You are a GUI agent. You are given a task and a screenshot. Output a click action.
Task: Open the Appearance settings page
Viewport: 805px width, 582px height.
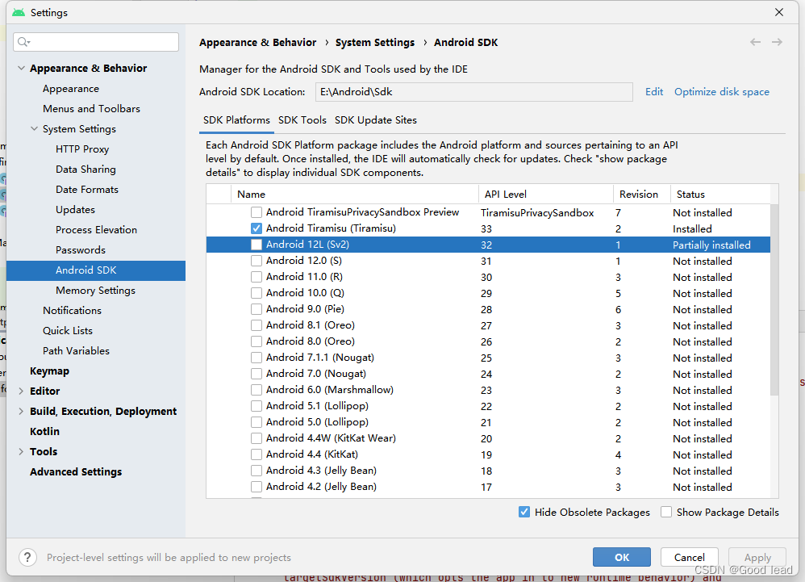click(x=71, y=88)
